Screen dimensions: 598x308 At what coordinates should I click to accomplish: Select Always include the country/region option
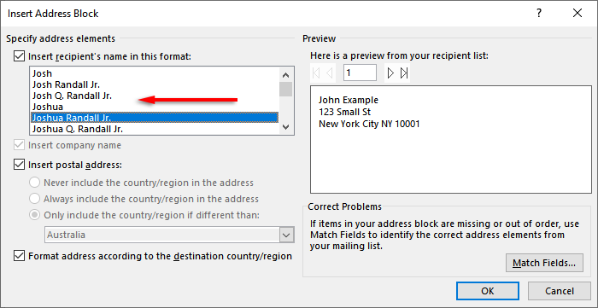tap(34, 199)
